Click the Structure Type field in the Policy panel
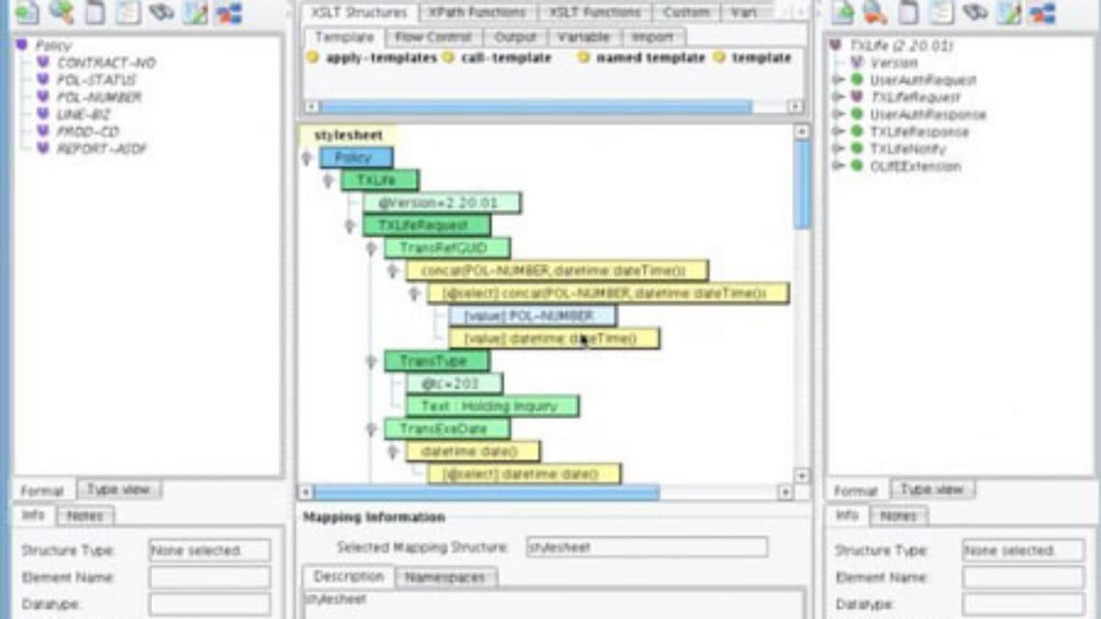 210,551
